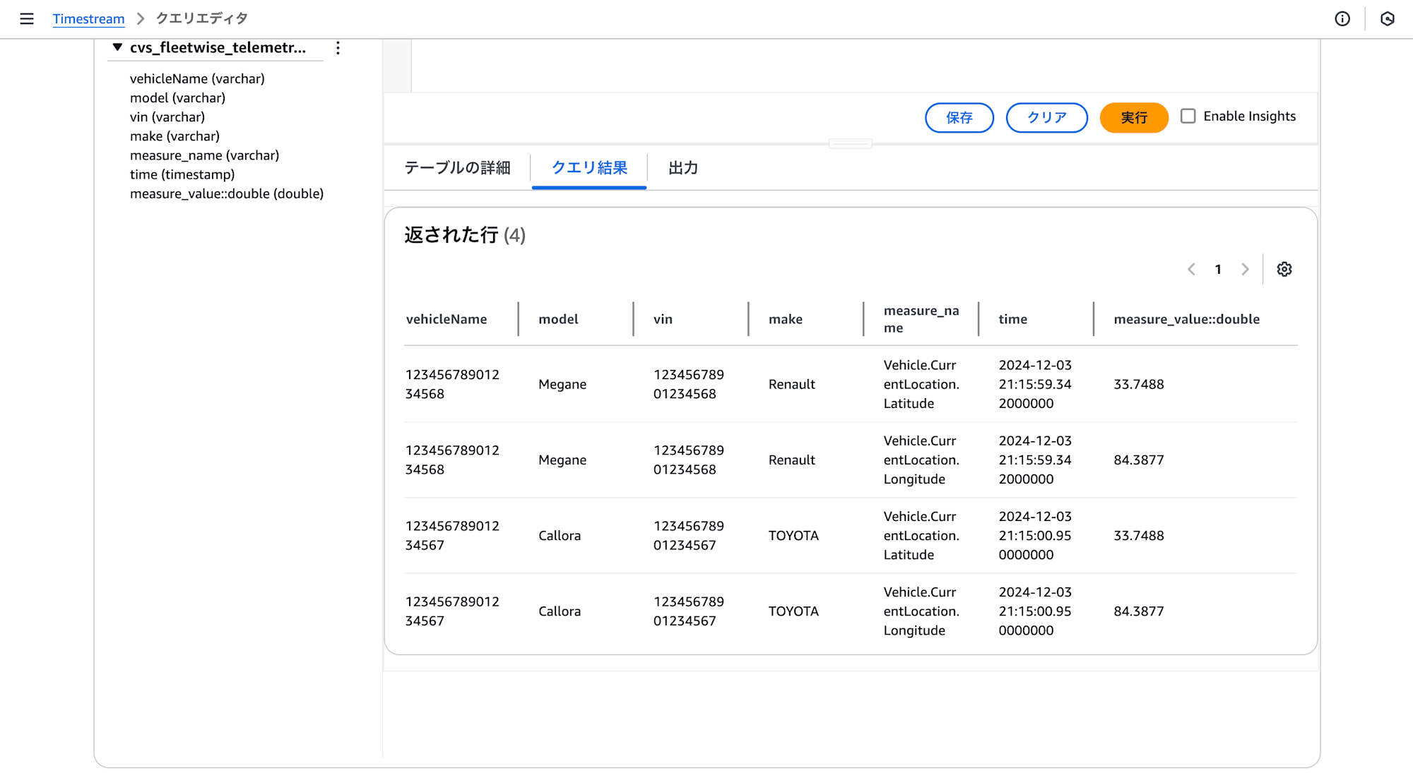
Task: Select measure_name (varchar) in schema list
Action: 204,155
